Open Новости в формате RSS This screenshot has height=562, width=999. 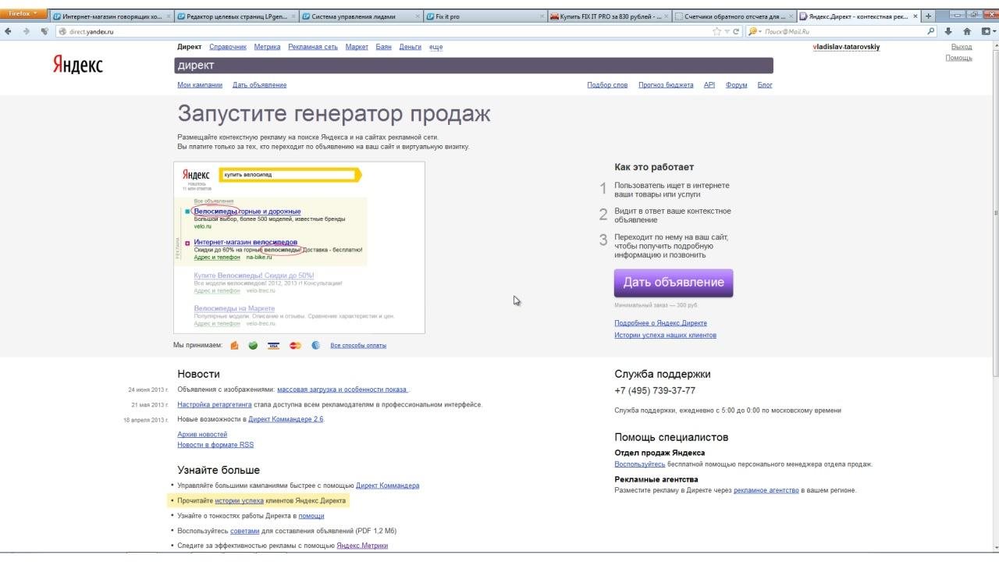tap(215, 445)
